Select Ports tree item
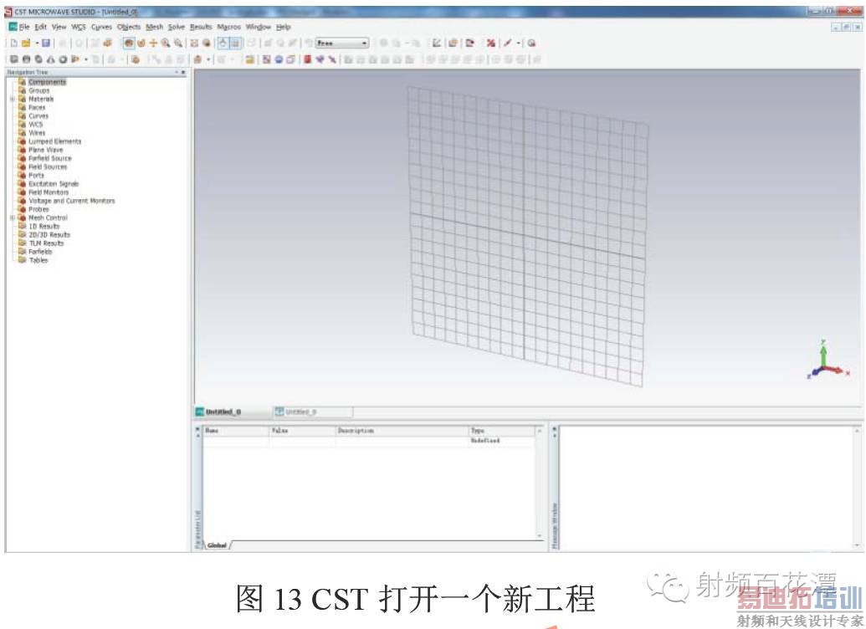Image resolution: width=866 pixels, height=629 pixels. (x=36, y=175)
